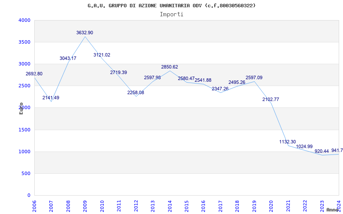Click the x-axis year 2021
343x214 pixels.
click(x=288, y=206)
